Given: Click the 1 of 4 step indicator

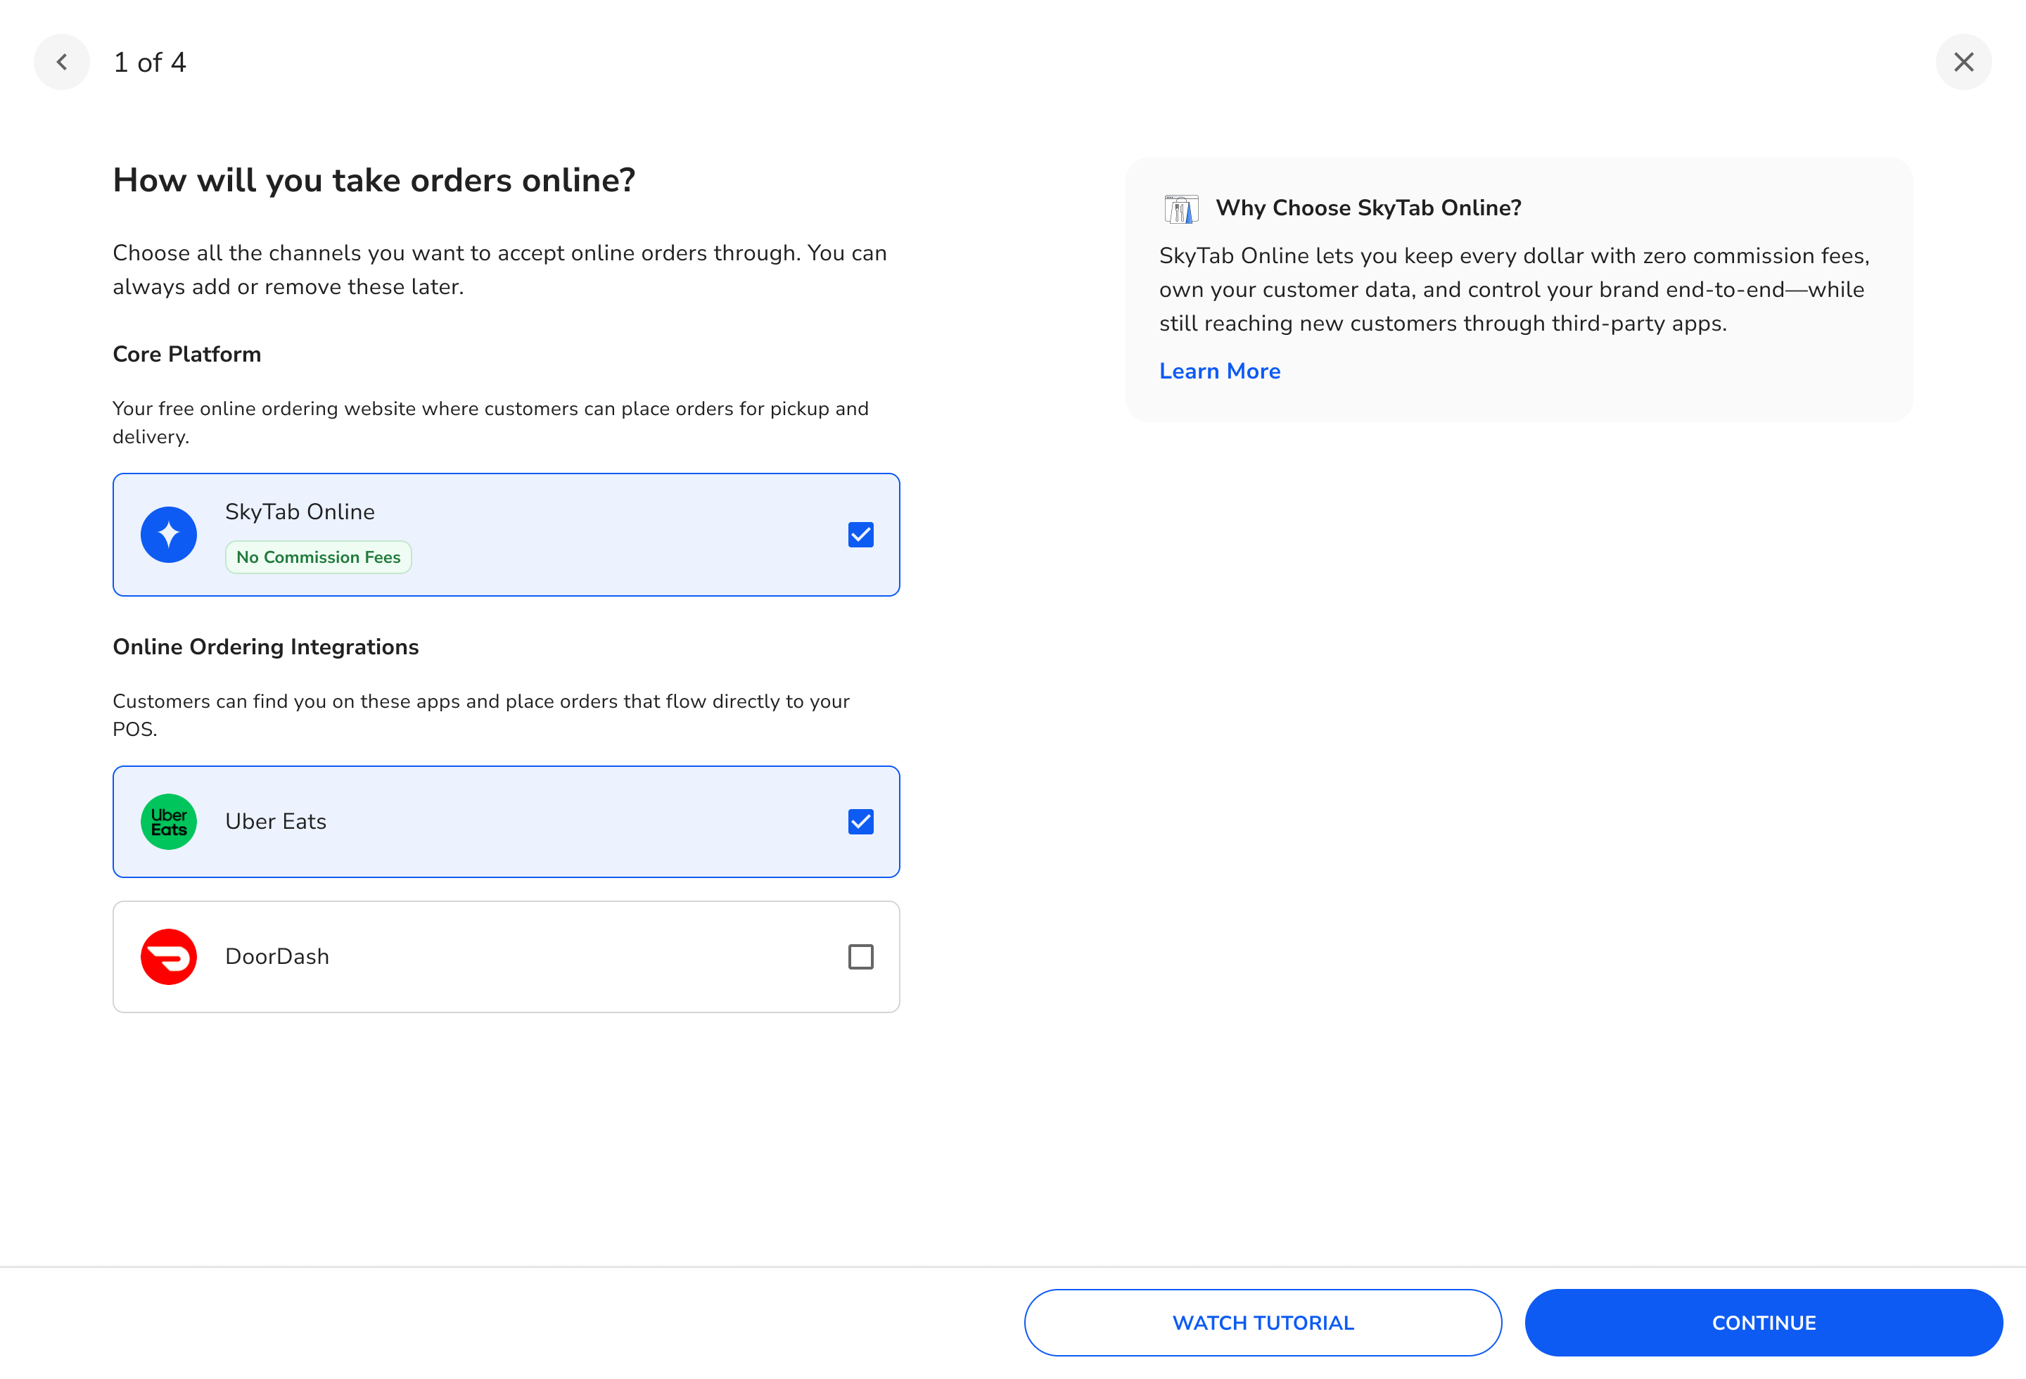Looking at the screenshot, I should 149,62.
